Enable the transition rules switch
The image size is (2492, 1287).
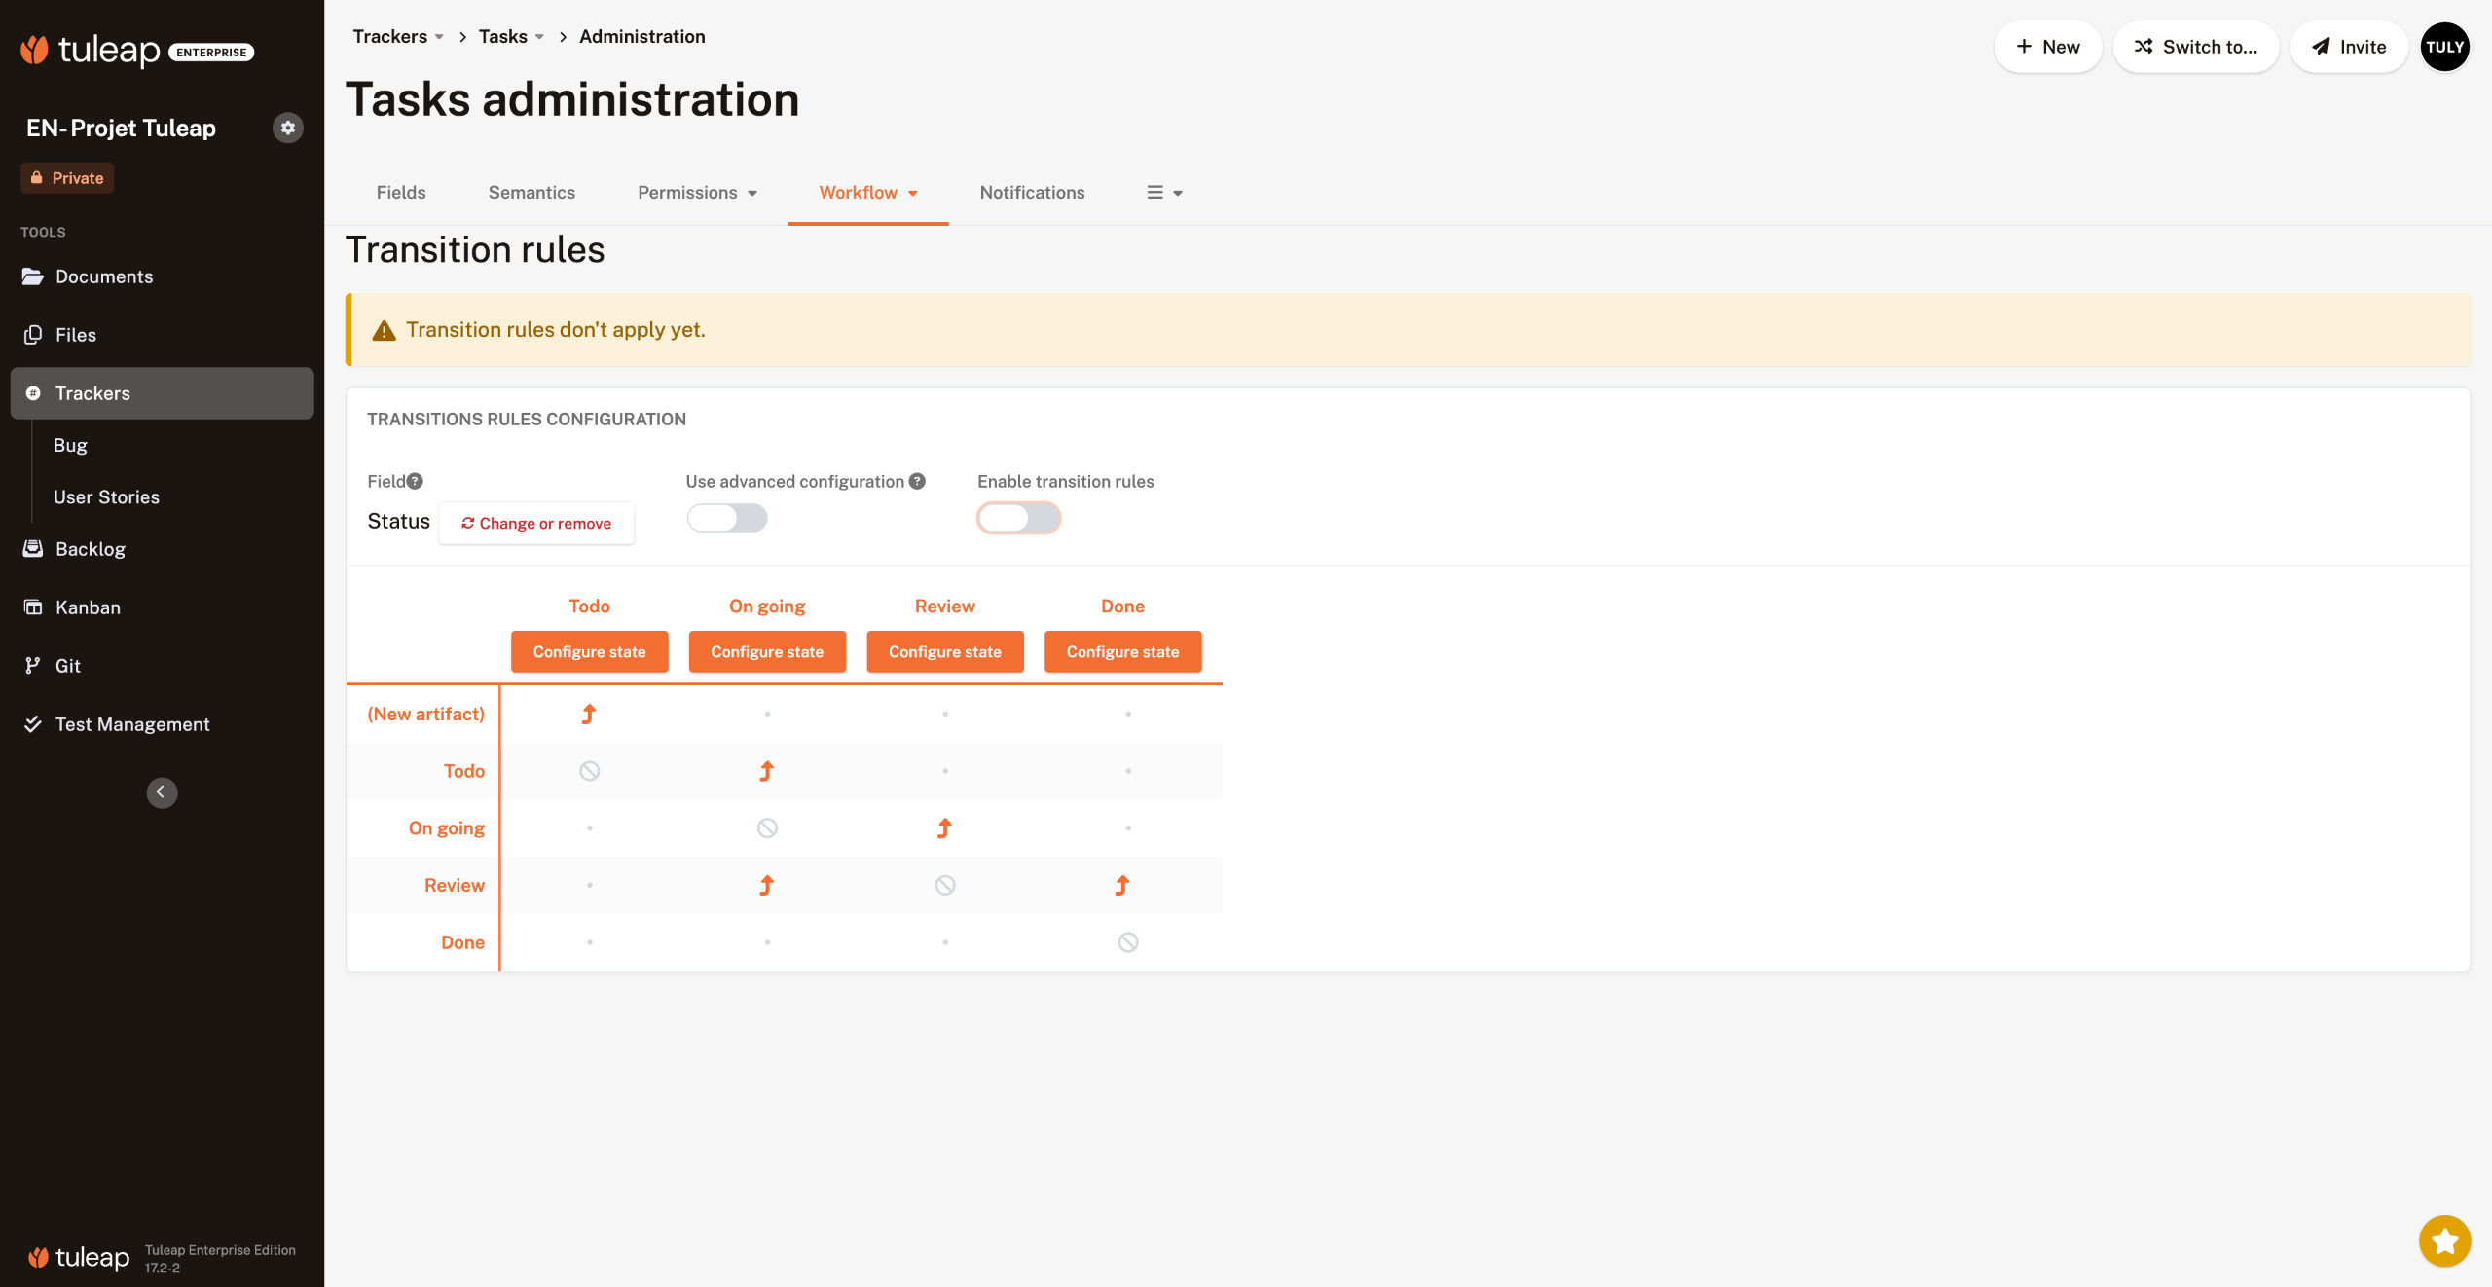tap(1018, 518)
